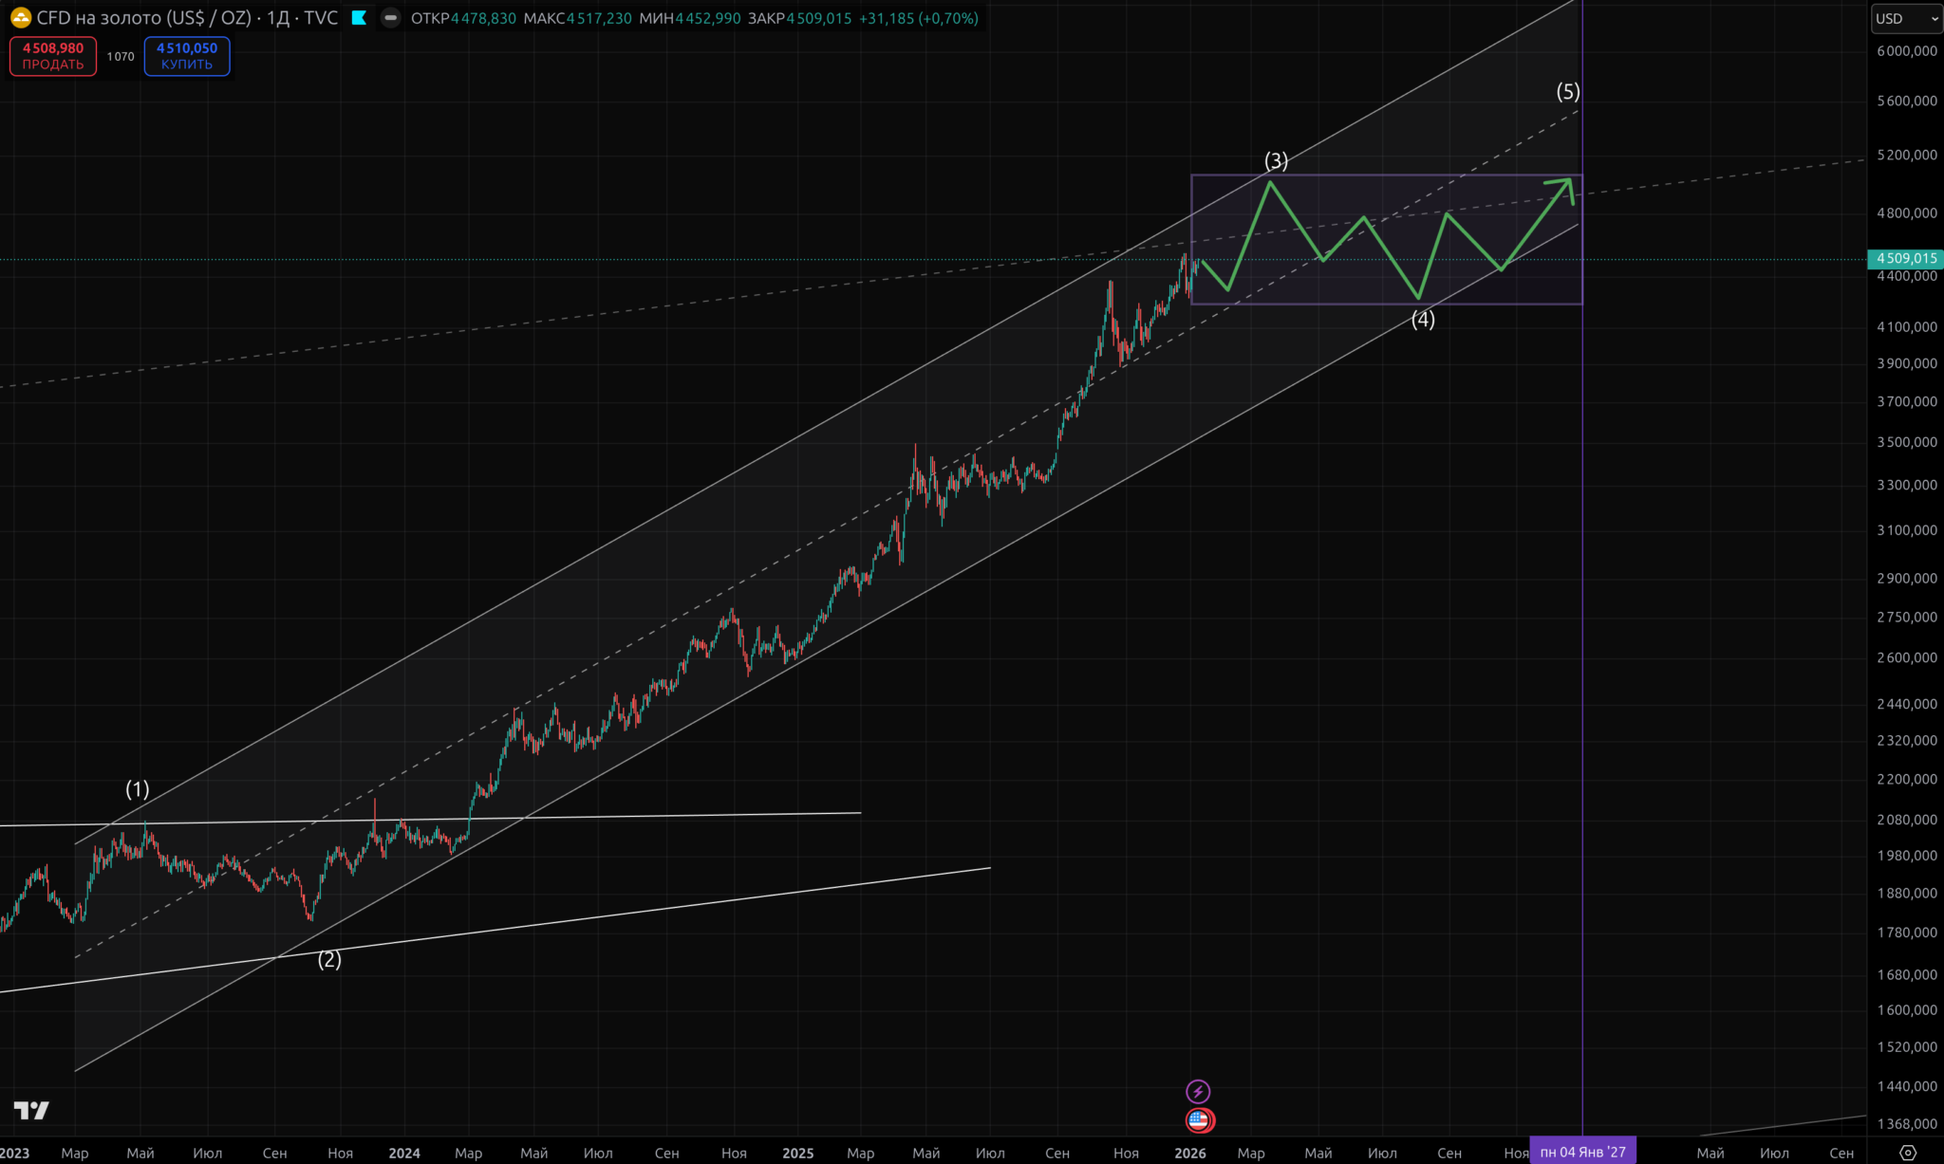Select the wave label (1)
Image resolution: width=1944 pixels, height=1164 pixels.
(138, 789)
